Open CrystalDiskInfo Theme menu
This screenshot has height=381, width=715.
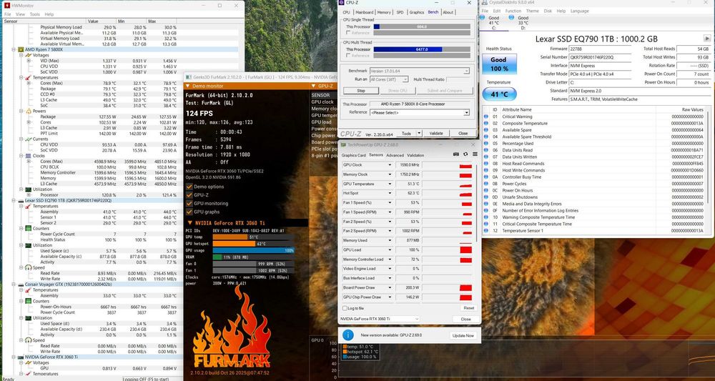tap(532, 11)
